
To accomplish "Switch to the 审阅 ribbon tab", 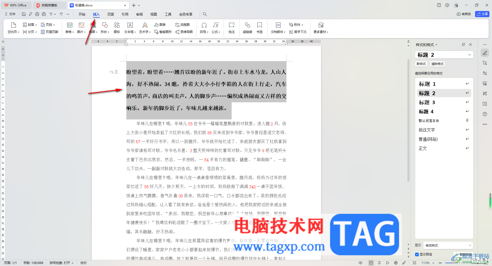I will pos(139,14).
